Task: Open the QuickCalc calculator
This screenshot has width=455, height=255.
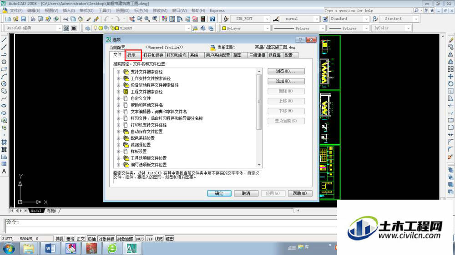Action: [x=203, y=19]
